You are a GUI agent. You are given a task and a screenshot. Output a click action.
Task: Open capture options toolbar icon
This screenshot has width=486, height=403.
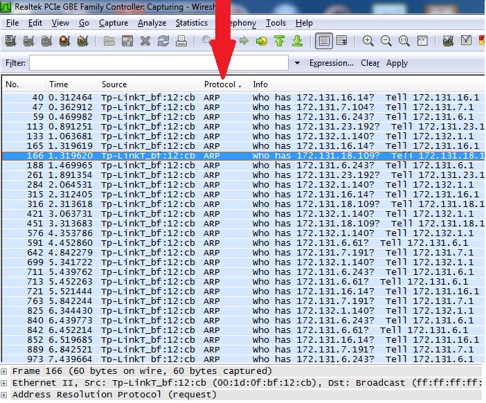pyautogui.click(x=29, y=41)
